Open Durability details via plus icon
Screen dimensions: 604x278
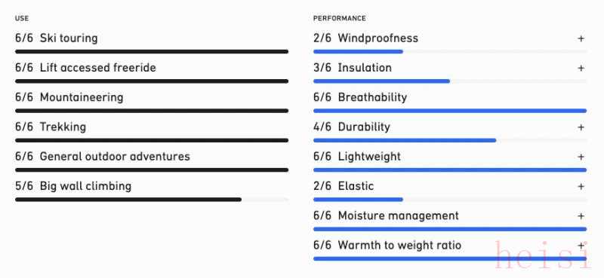[581, 127]
